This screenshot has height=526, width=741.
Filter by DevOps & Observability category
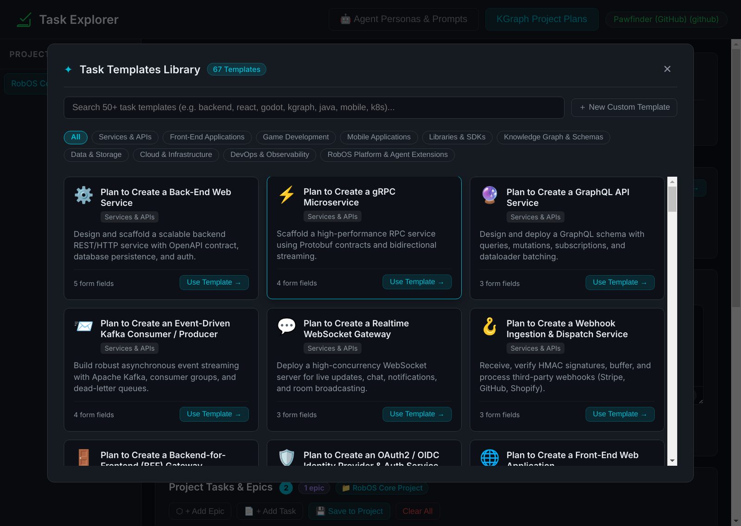click(270, 155)
